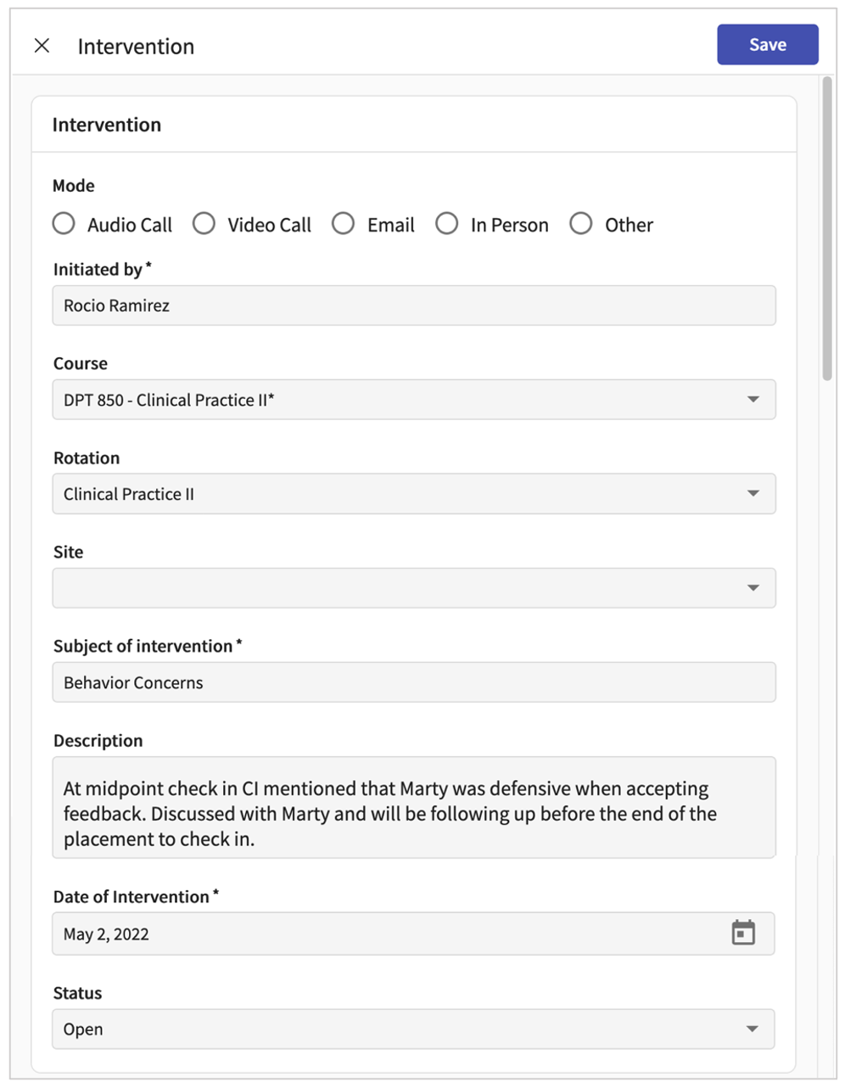Viewport: 845px width, 1088px height.
Task: Click the Date of Intervention field
Action: tap(382, 933)
